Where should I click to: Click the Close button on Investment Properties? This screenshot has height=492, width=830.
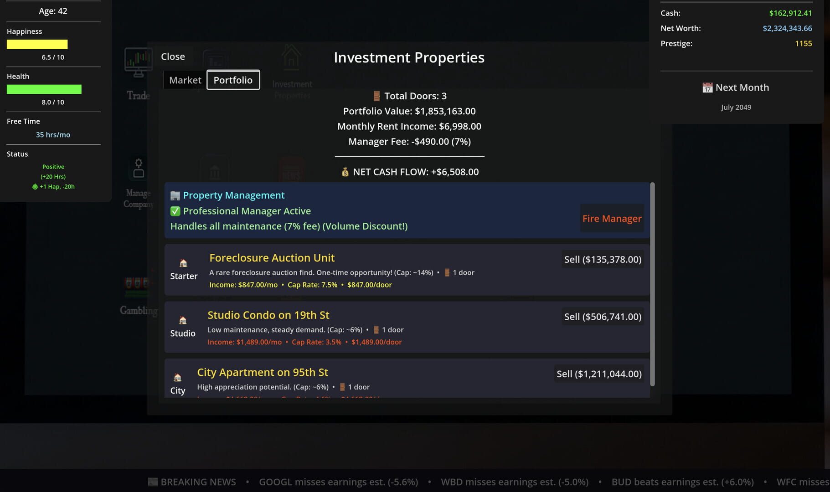pyautogui.click(x=172, y=56)
